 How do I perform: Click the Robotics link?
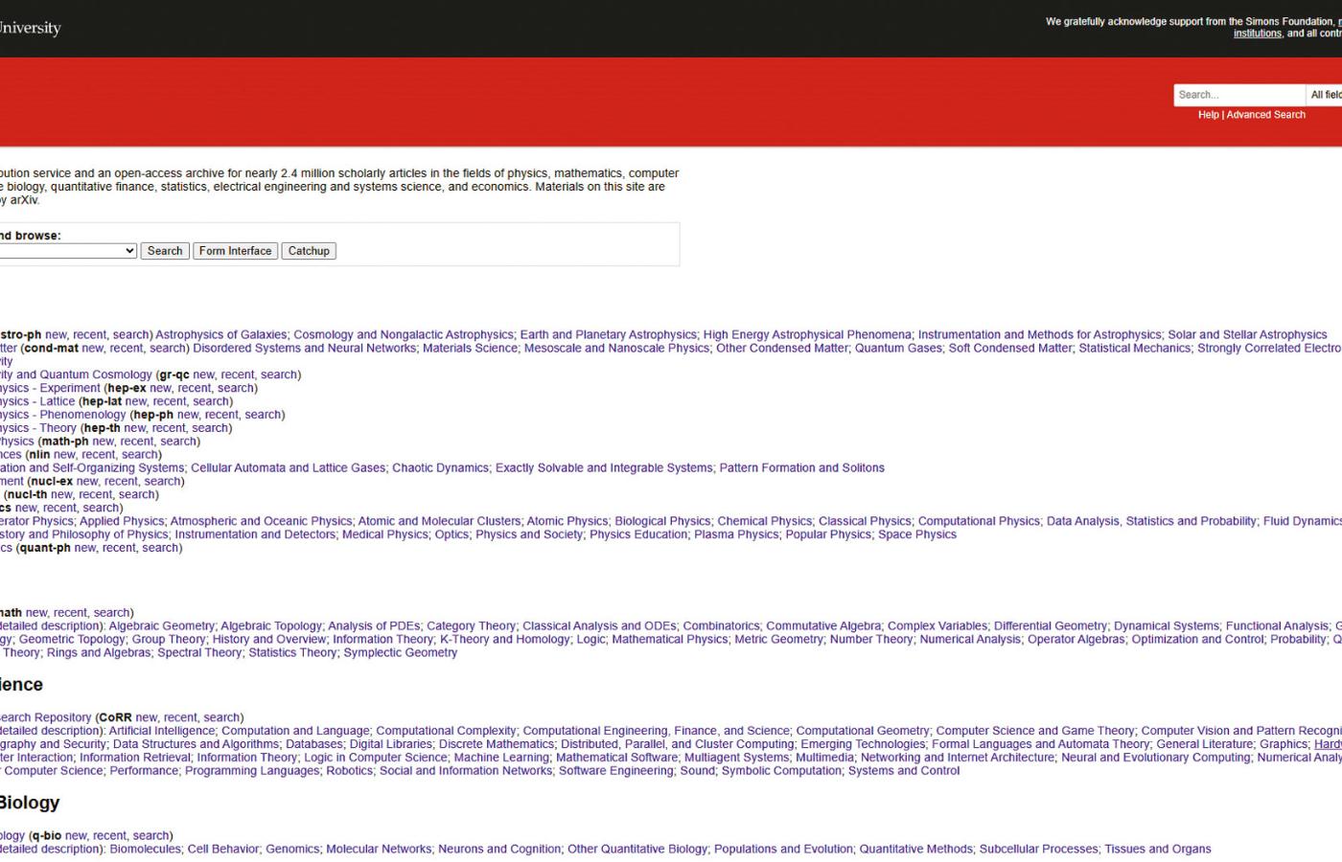tap(349, 771)
